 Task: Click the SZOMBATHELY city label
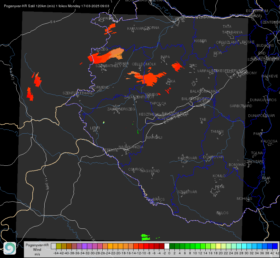click(x=108, y=66)
